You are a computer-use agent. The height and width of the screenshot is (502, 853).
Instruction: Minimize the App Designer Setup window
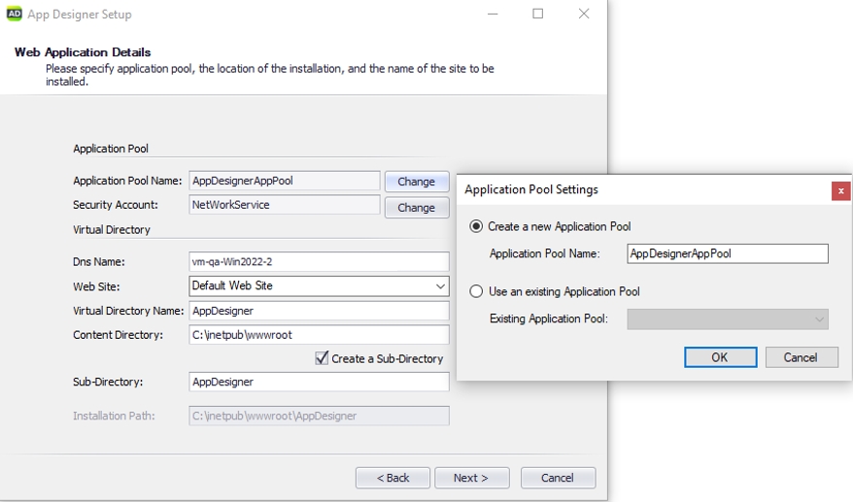[x=493, y=14]
